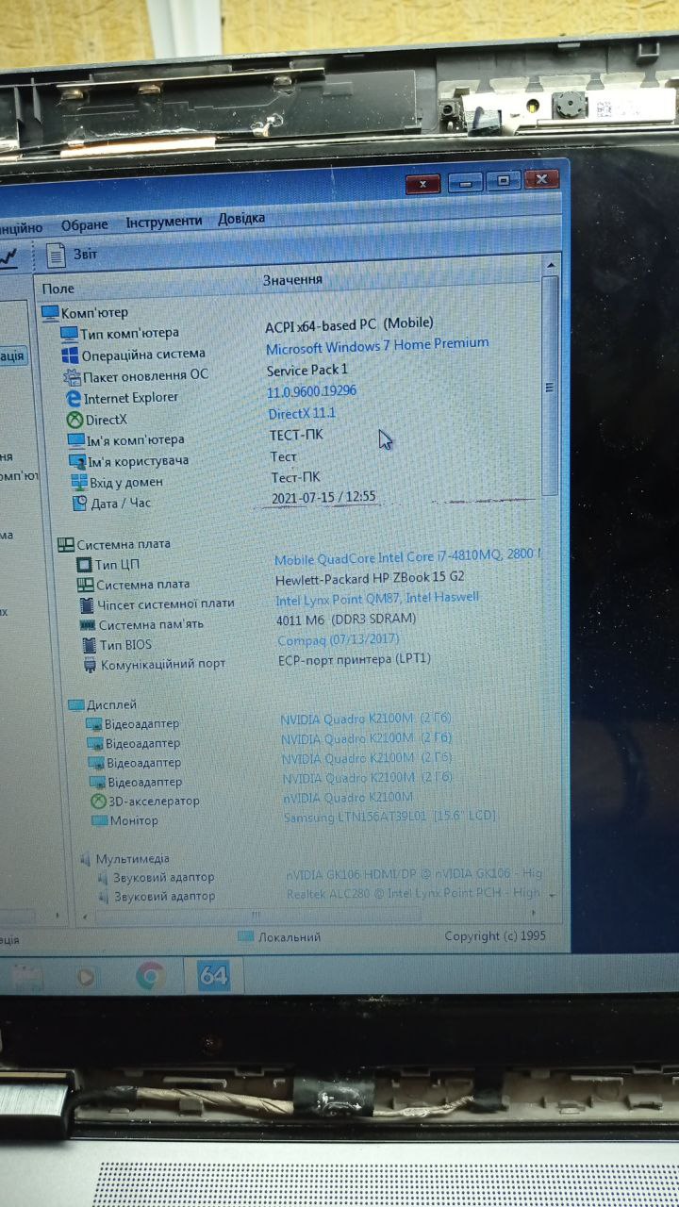
Task: Click the horizontal scrollbar right arrow
Action: point(536,913)
